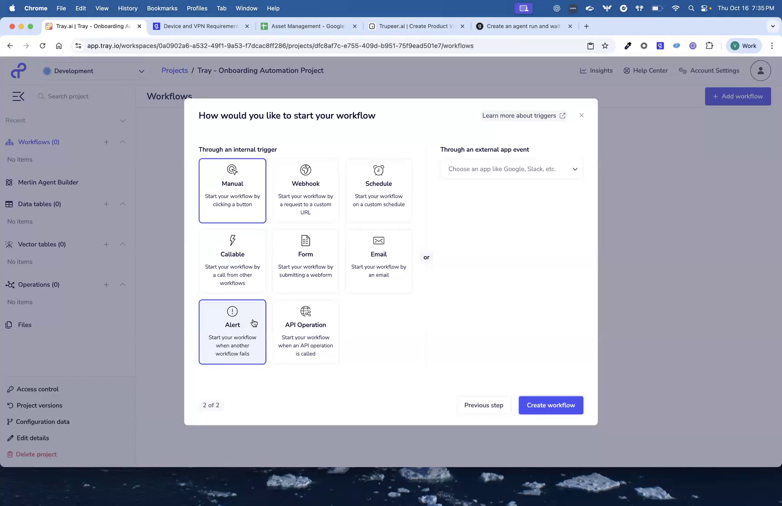Screen dimensions: 782x506
Task: Select the Email trigger
Action: (378, 261)
